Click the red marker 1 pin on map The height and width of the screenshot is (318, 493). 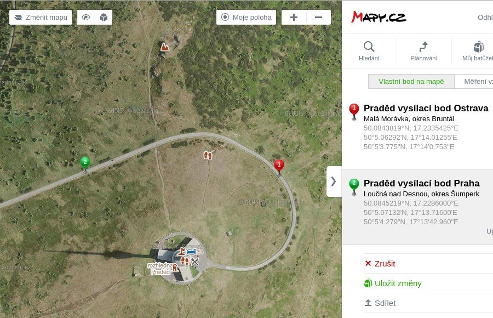[x=279, y=166]
